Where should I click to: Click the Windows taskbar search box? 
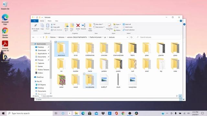tap(30, 113)
